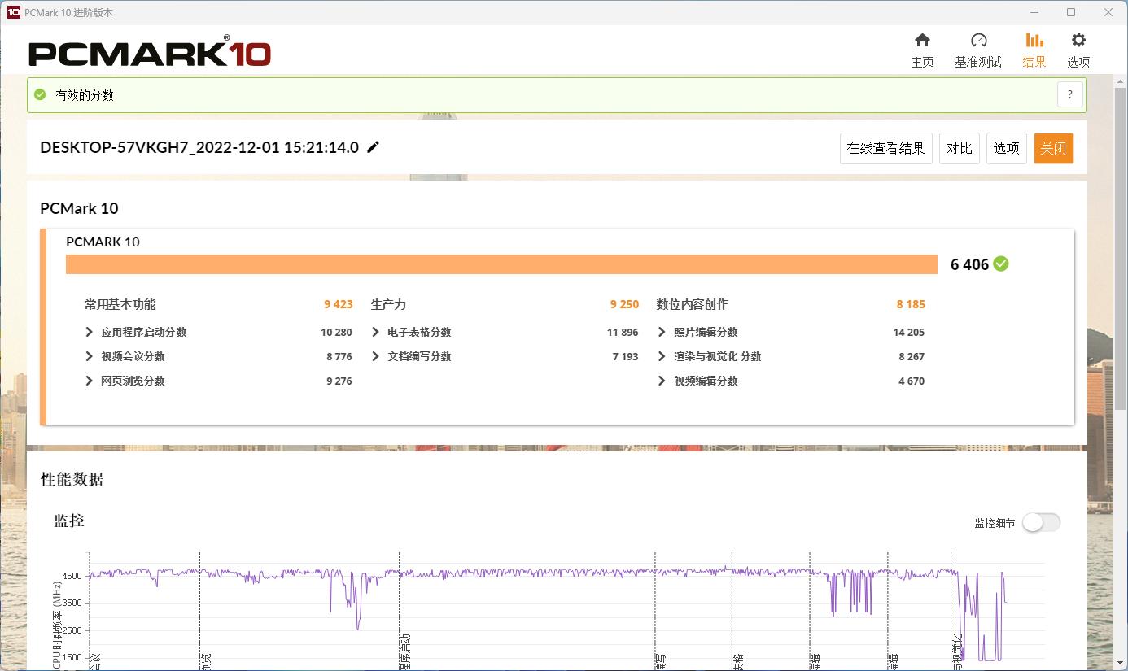This screenshot has height=671, width=1128.
Task: Click the pencil icon to rename the result
Action: (373, 147)
